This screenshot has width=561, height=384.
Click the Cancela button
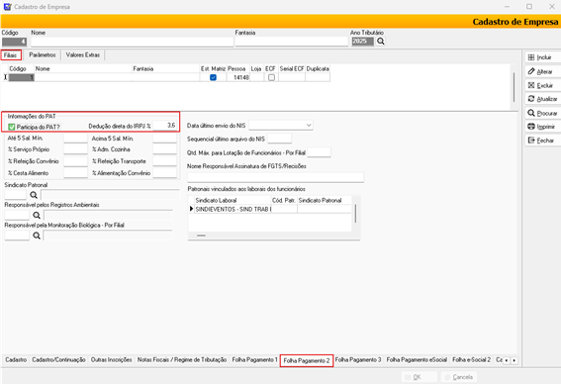[459, 377]
